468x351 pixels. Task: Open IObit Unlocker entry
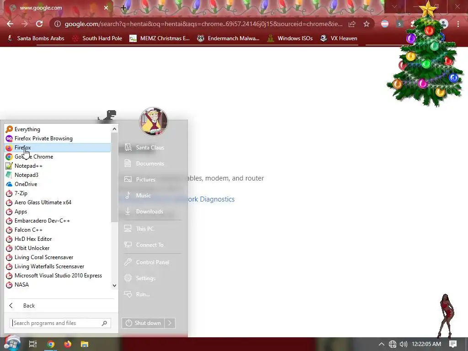(x=57, y=248)
